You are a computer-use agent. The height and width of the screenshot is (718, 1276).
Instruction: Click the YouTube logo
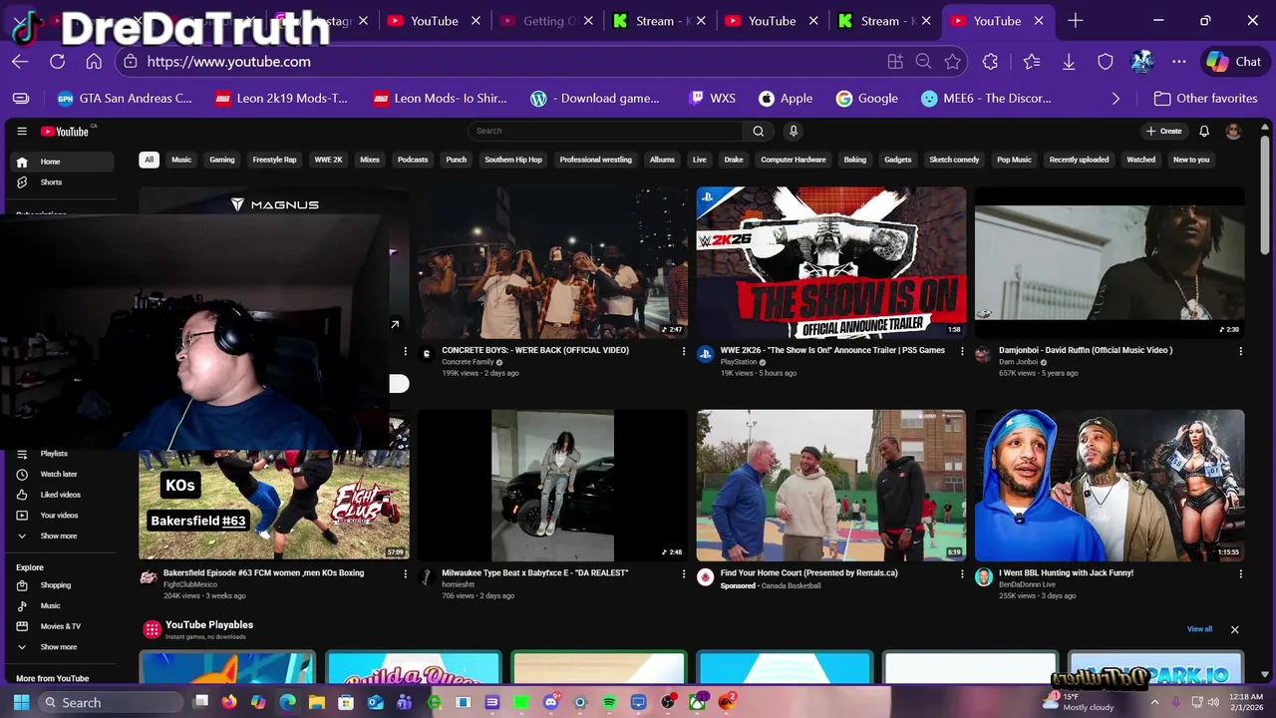[66, 131]
